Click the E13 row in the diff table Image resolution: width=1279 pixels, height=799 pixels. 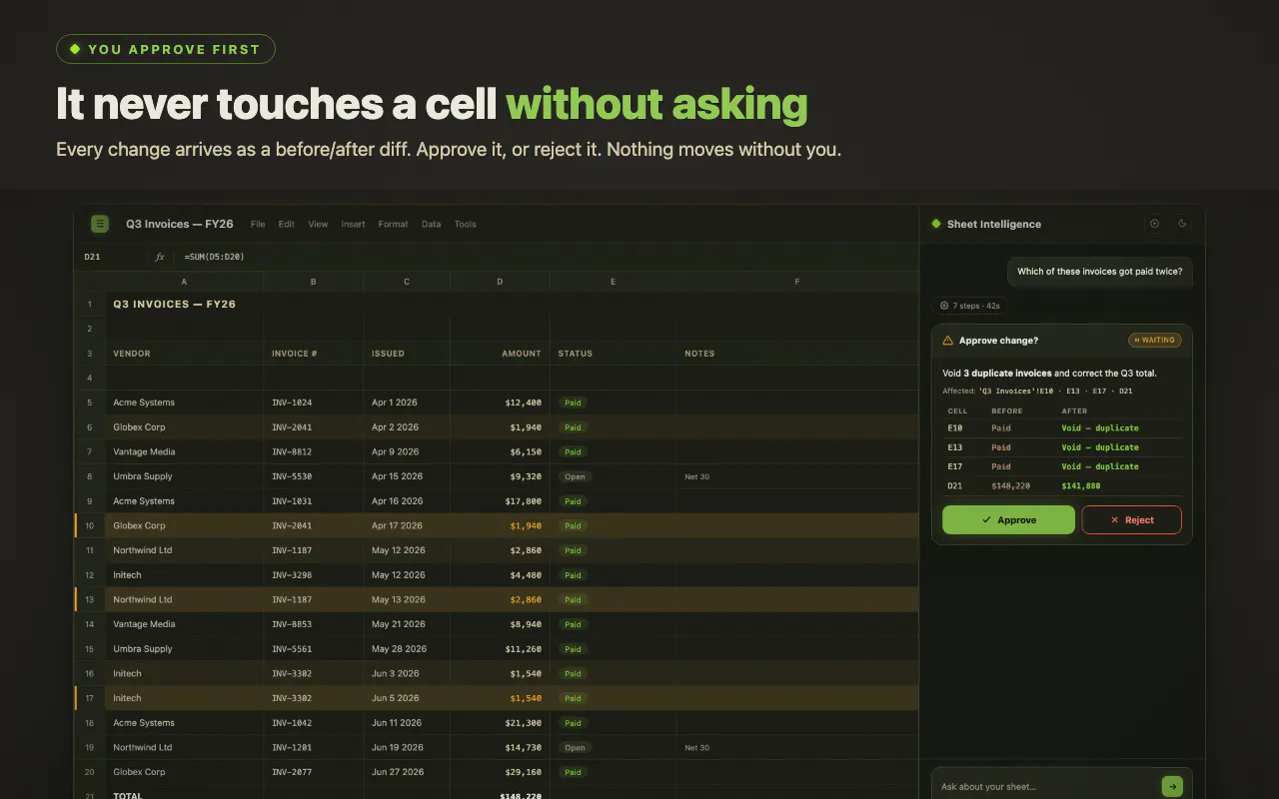coord(1062,447)
